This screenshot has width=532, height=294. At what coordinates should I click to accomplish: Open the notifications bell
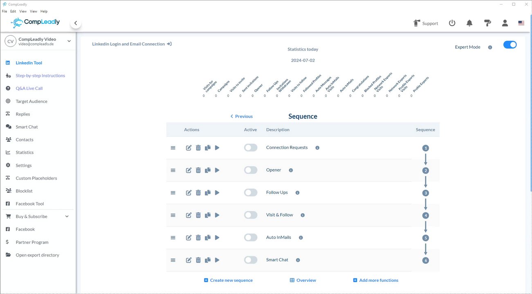pyautogui.click(x=469, y=23)
